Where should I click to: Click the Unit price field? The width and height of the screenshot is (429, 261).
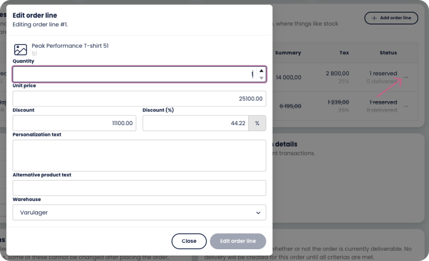pos(139,99)
